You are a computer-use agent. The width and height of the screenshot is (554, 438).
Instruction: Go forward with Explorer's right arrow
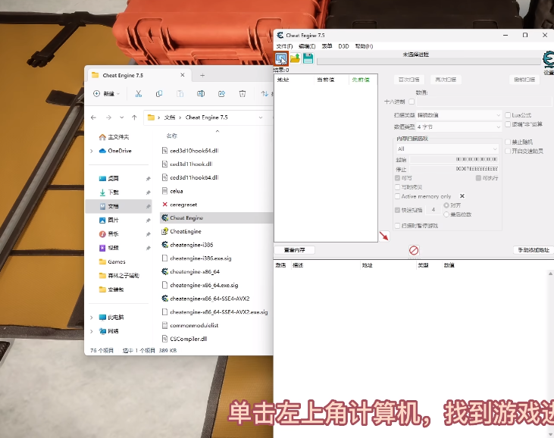coord(108,117)
